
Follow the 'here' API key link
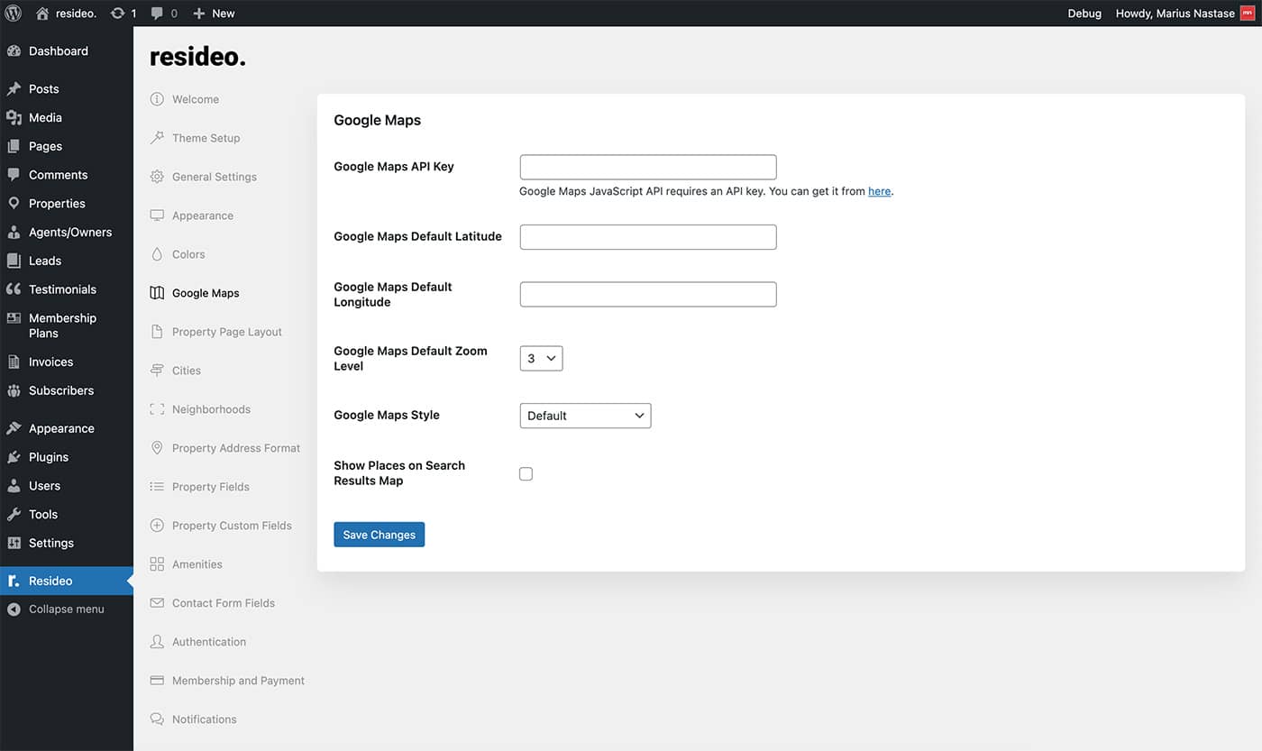click(x=879, y=191)
